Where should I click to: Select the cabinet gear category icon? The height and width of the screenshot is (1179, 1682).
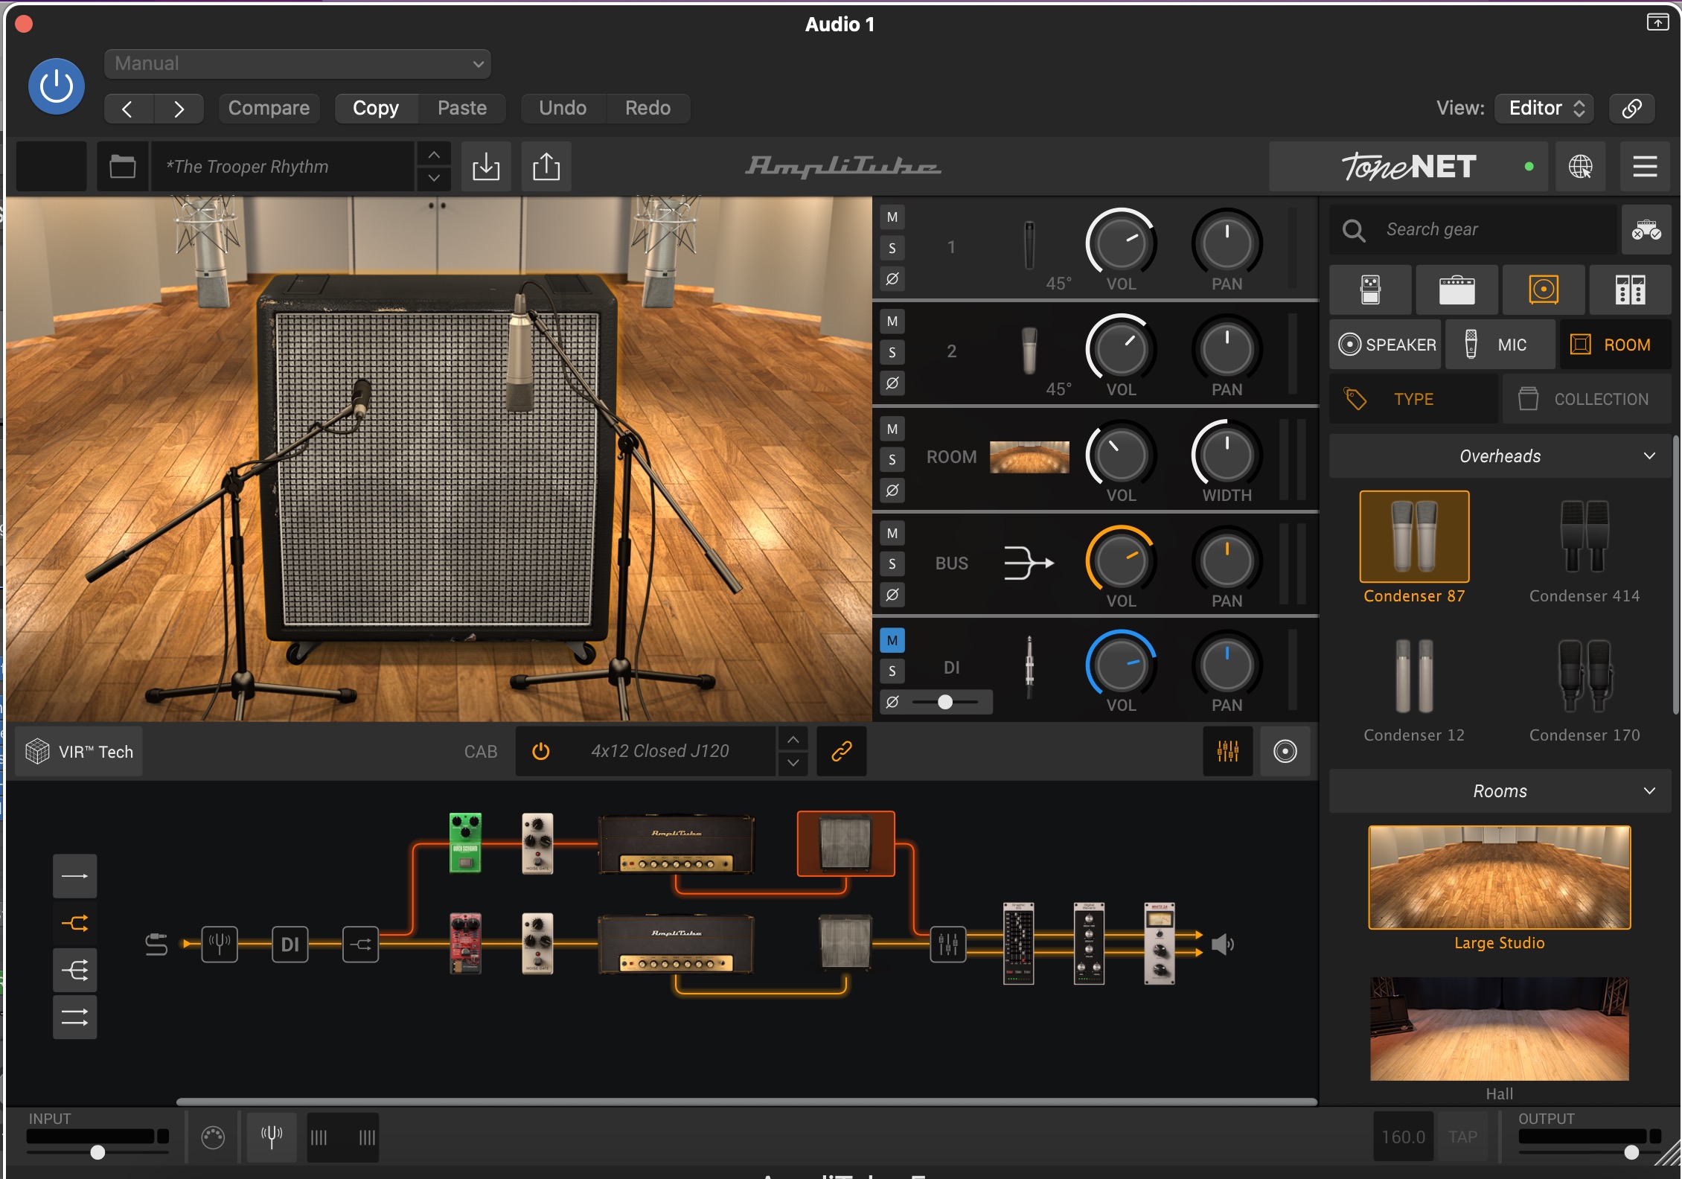pyautogui.click(x=1544, y=290)
